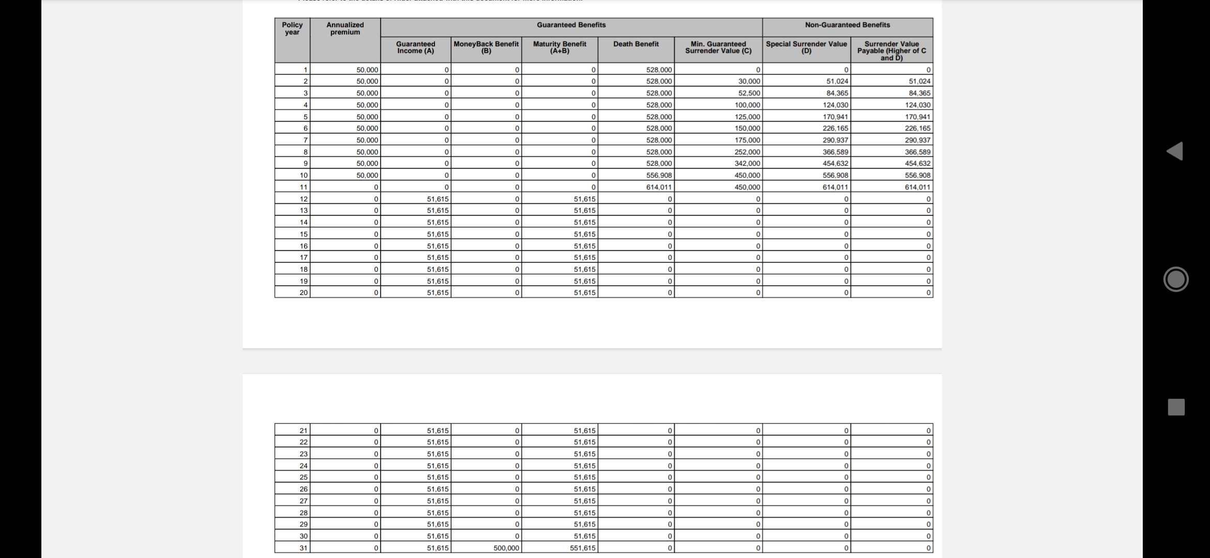
Task: Click the Policy year column header
Action: coord(292,28)
